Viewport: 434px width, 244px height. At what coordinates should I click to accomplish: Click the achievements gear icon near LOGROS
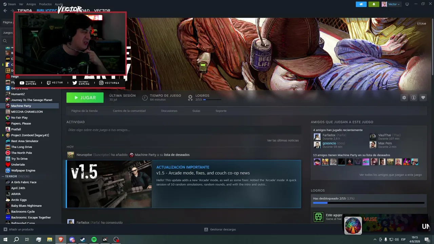[x=190, y=98]
